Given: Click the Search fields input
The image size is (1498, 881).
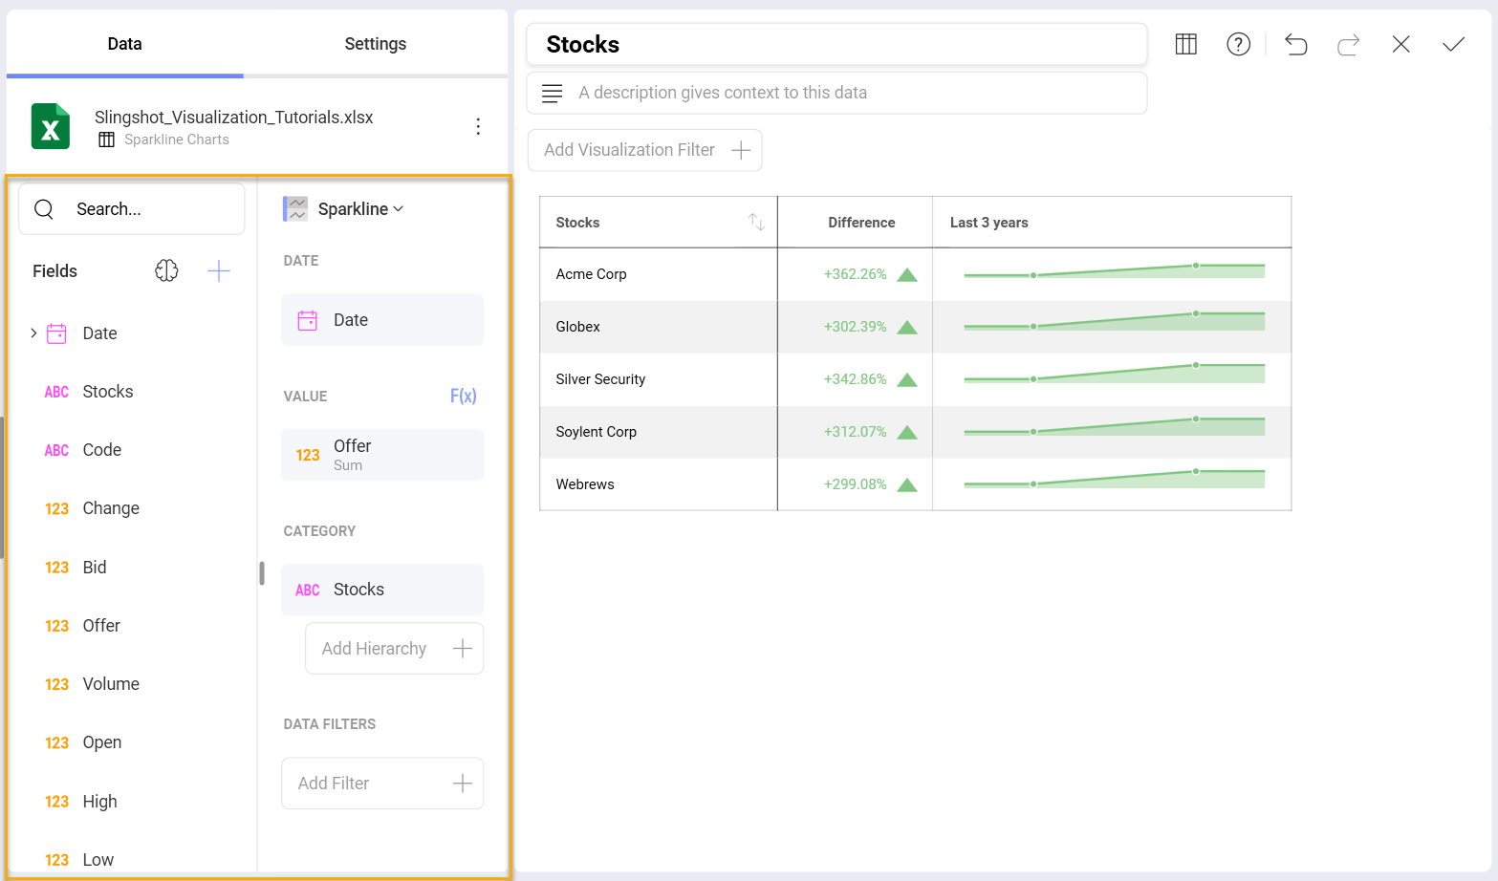Looking at the screenshot, I should tap(132, 209).
